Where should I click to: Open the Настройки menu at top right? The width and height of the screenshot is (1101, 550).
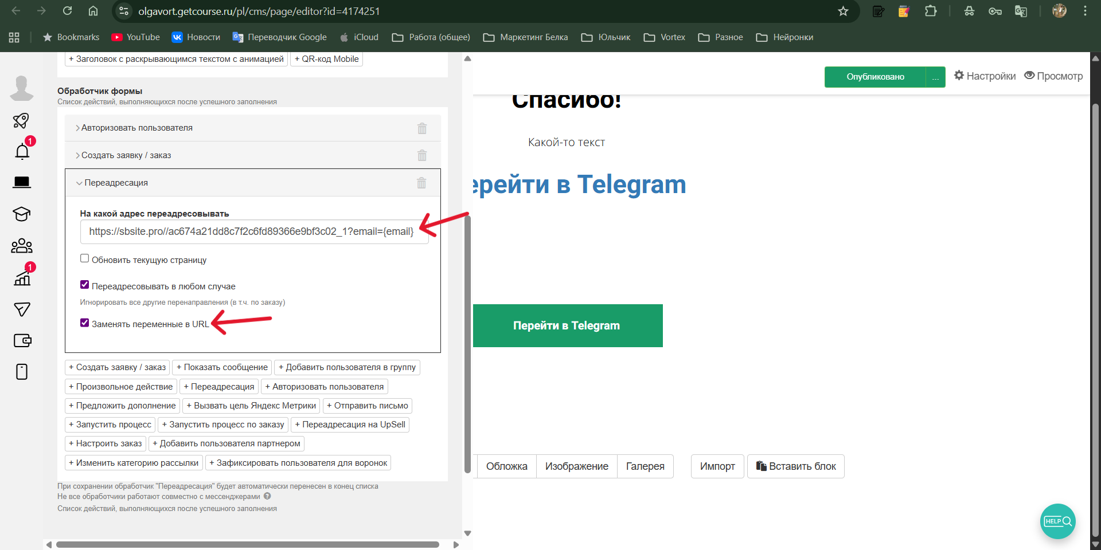[985, 76]
